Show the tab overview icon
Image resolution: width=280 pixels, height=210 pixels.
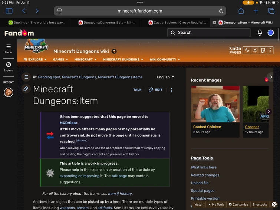tap(271, 11)
